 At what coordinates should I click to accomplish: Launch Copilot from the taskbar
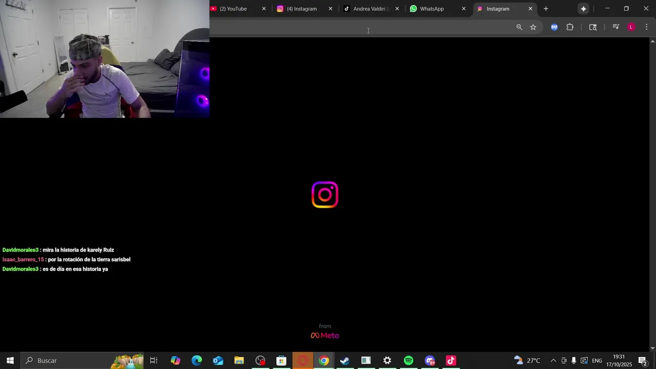coord(175,360)
